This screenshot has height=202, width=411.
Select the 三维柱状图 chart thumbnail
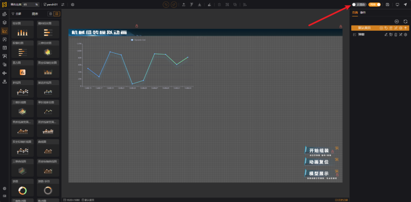pyautogui.click(x=48, y=49)
